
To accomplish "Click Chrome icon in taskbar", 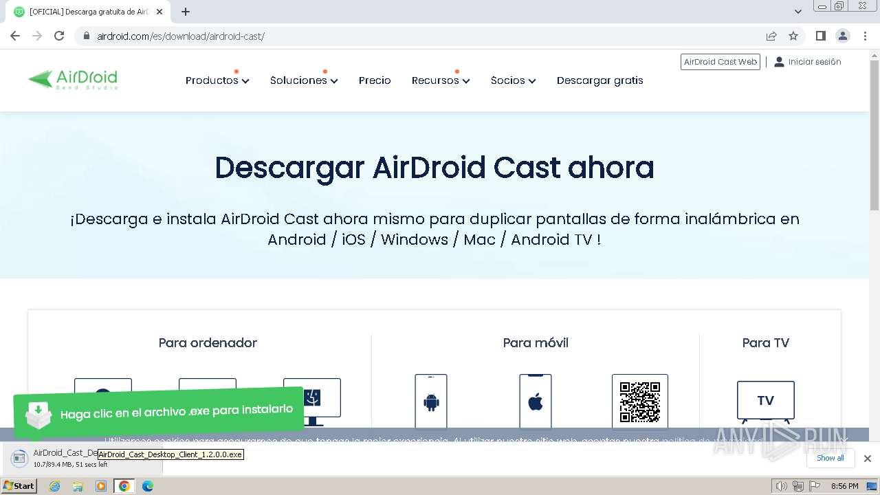I will 124,486.
